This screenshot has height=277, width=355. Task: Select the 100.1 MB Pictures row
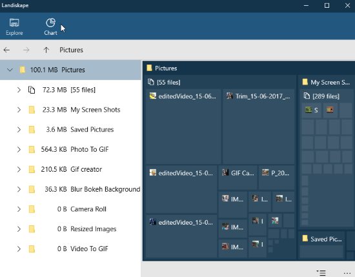click(x=70, y=70)
